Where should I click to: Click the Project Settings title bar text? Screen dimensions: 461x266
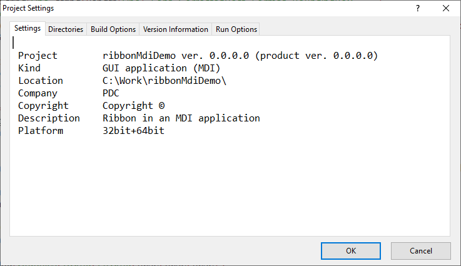(x=28, y=8)
